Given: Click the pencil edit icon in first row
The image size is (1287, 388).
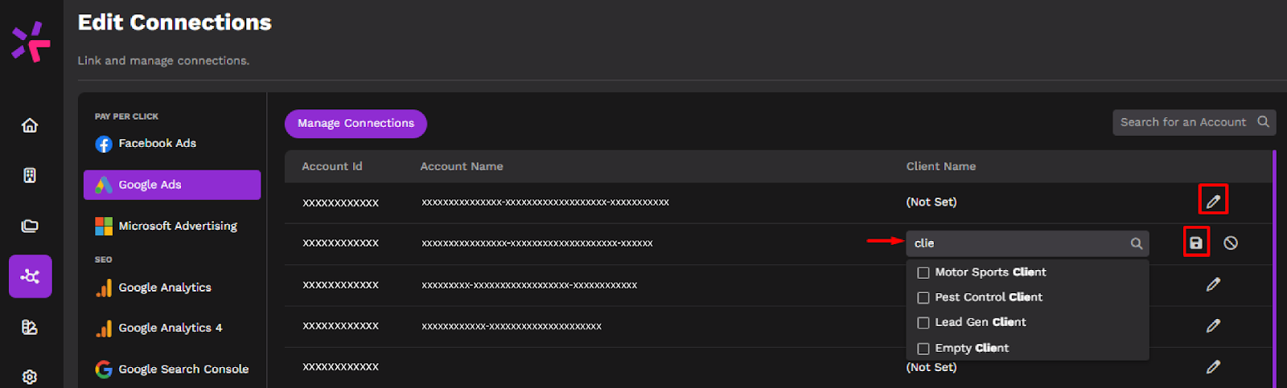Looking at the screenshot, I should tap(1213, 201).
